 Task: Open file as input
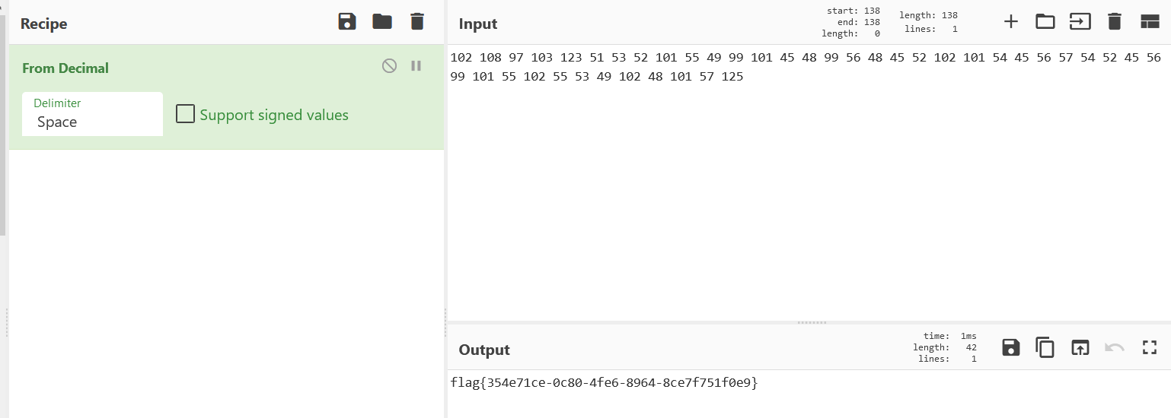[x=1080, y=21]
